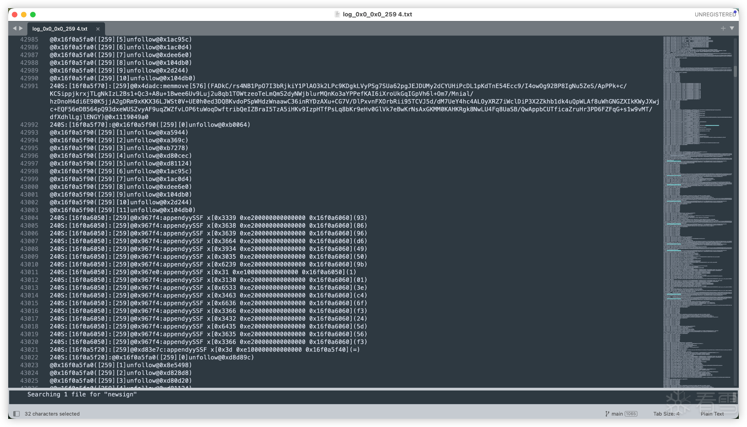Click the yellow minimize window button
The image size is (747, 427).
click(x=24, y=14)
